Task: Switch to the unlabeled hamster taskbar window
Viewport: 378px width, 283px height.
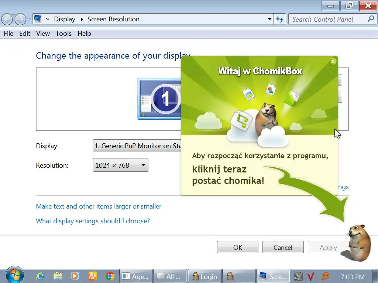Action: (239, 276)
